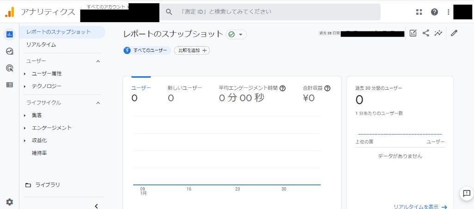
Task: Open the 過去 28 日間 date range selector
Action: [362, 33]
